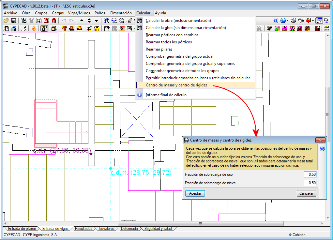Image resolution: width=333 pixels, height=240 pixels.
Task: Open Informe final de cálculo
Action: 196,95
